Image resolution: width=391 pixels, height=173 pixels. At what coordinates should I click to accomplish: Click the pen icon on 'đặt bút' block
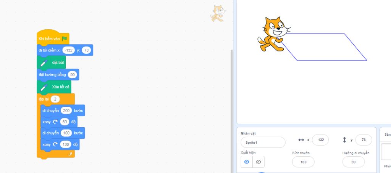[44, 63]
